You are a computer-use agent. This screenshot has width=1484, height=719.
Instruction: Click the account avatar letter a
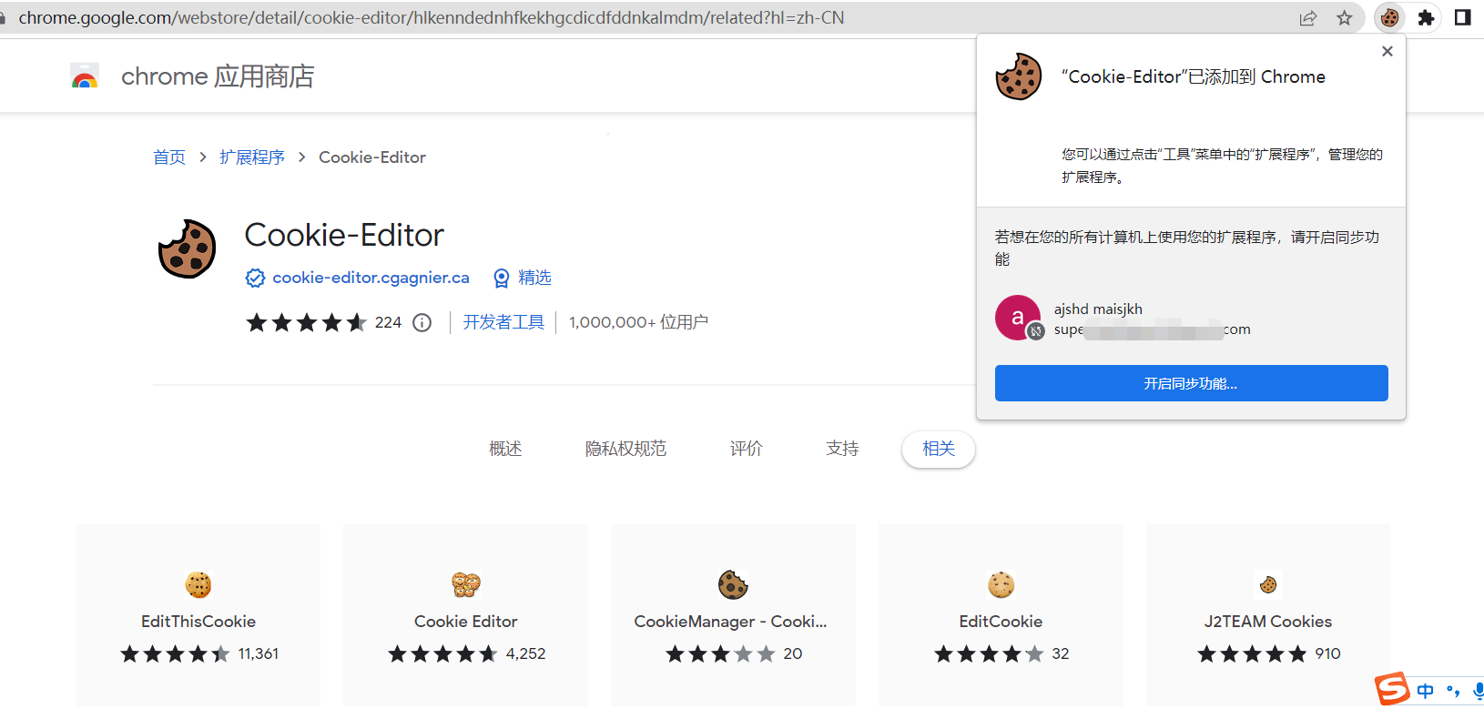(x=1018, y=318)
